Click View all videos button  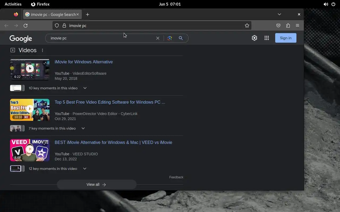point(96,184)
